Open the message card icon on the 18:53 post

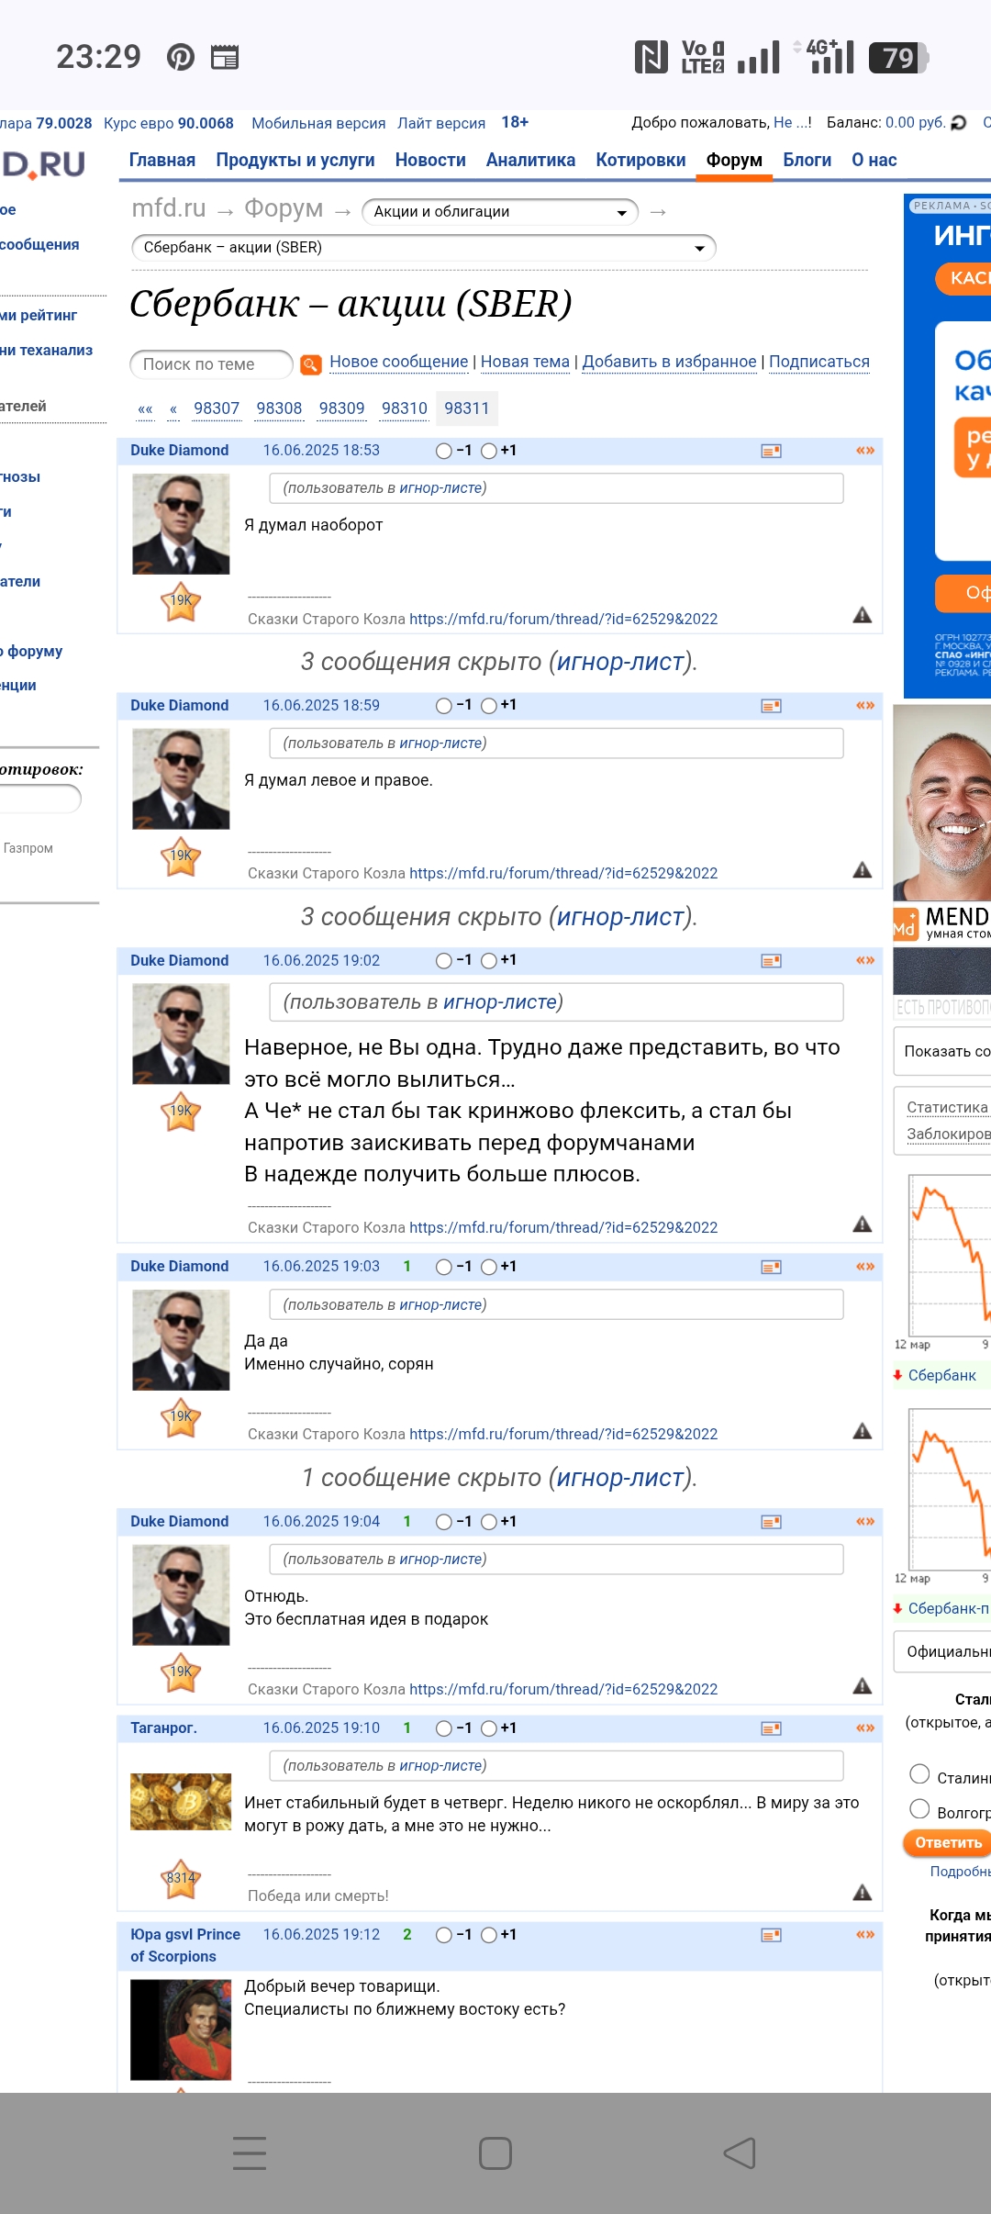pyautogui.click(x=772, y=451)
